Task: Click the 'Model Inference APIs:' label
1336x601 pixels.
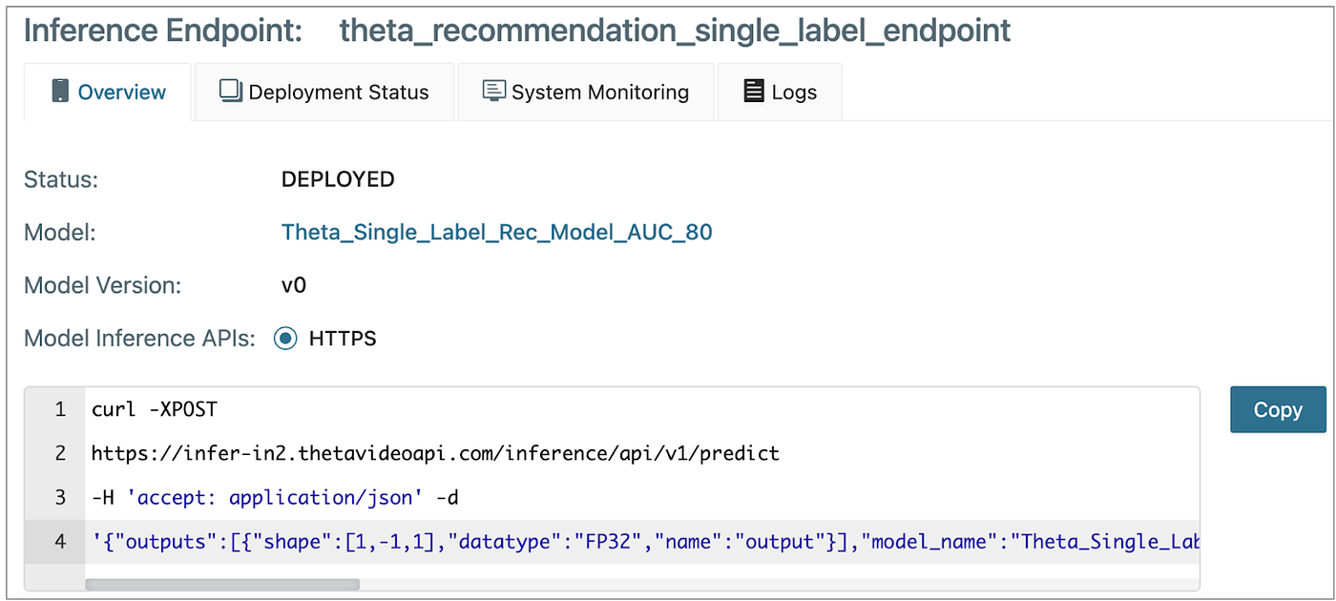Action: coord(139,339)
